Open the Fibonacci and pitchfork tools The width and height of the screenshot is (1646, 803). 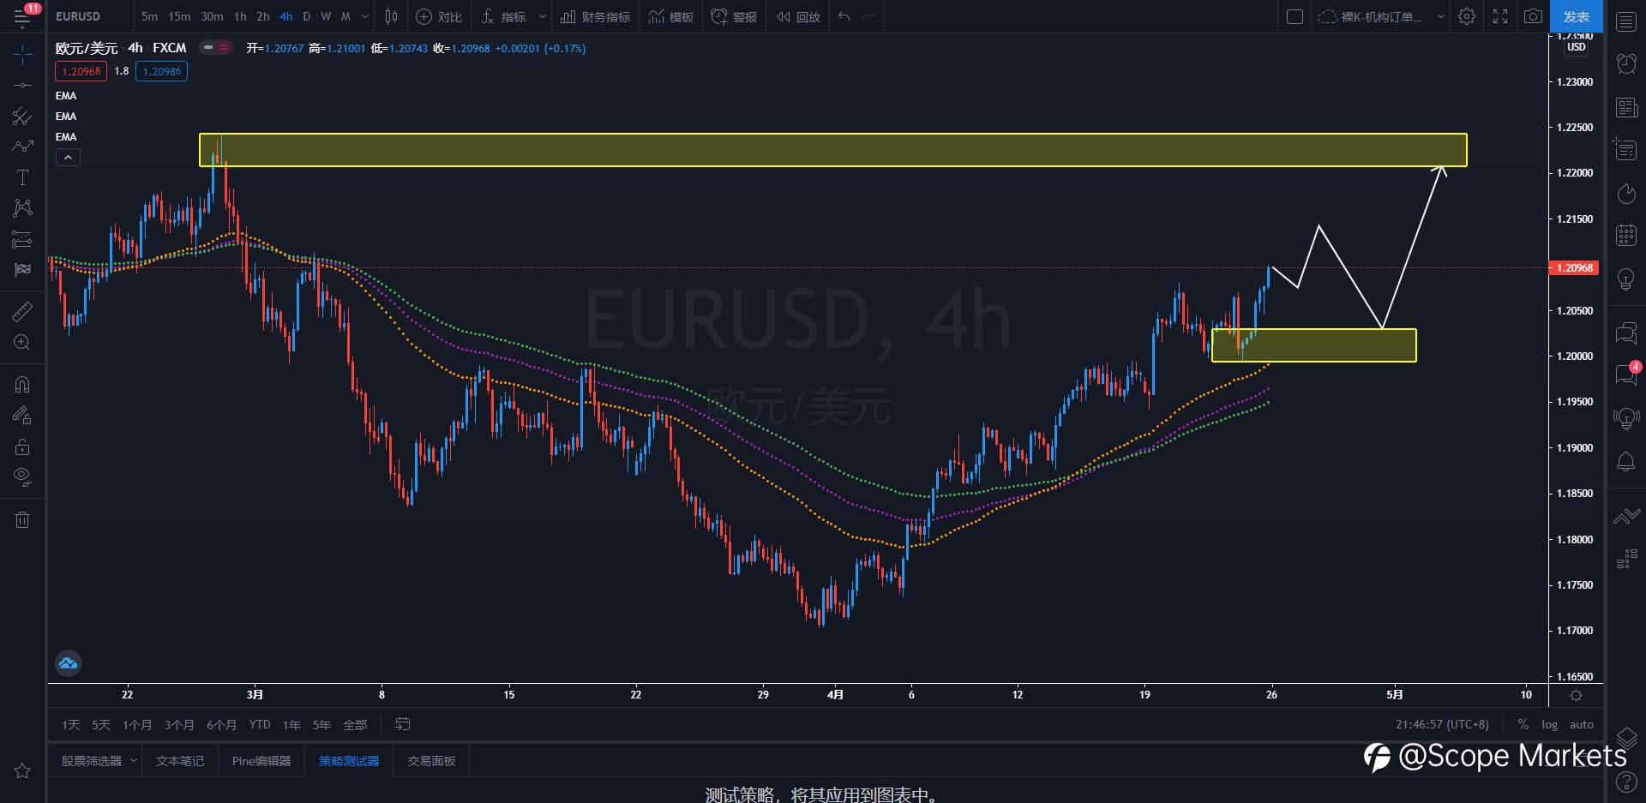point(22,116)
